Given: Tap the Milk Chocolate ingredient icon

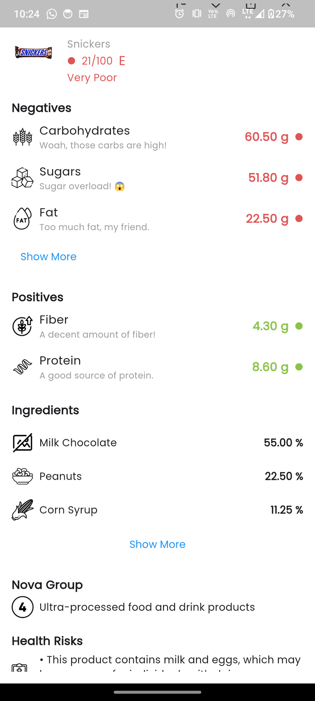Looking at the screenshot, I should 22,443.
